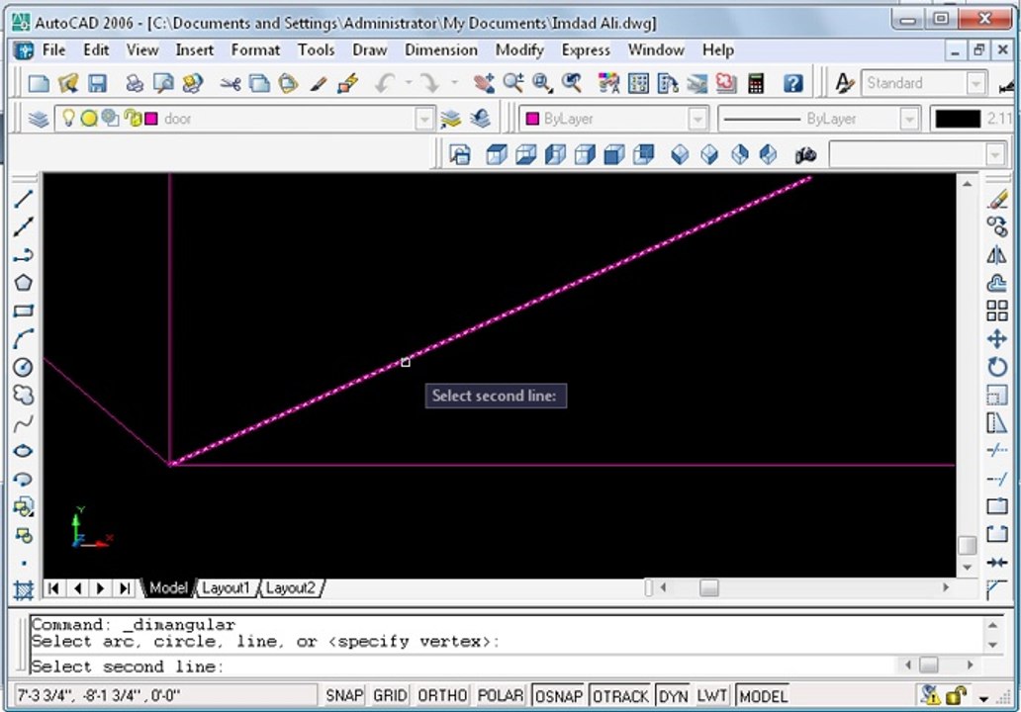Click the Save icon in standard toolbar
The height and width of the screenshot is (712, 1021).
point(98,83)
